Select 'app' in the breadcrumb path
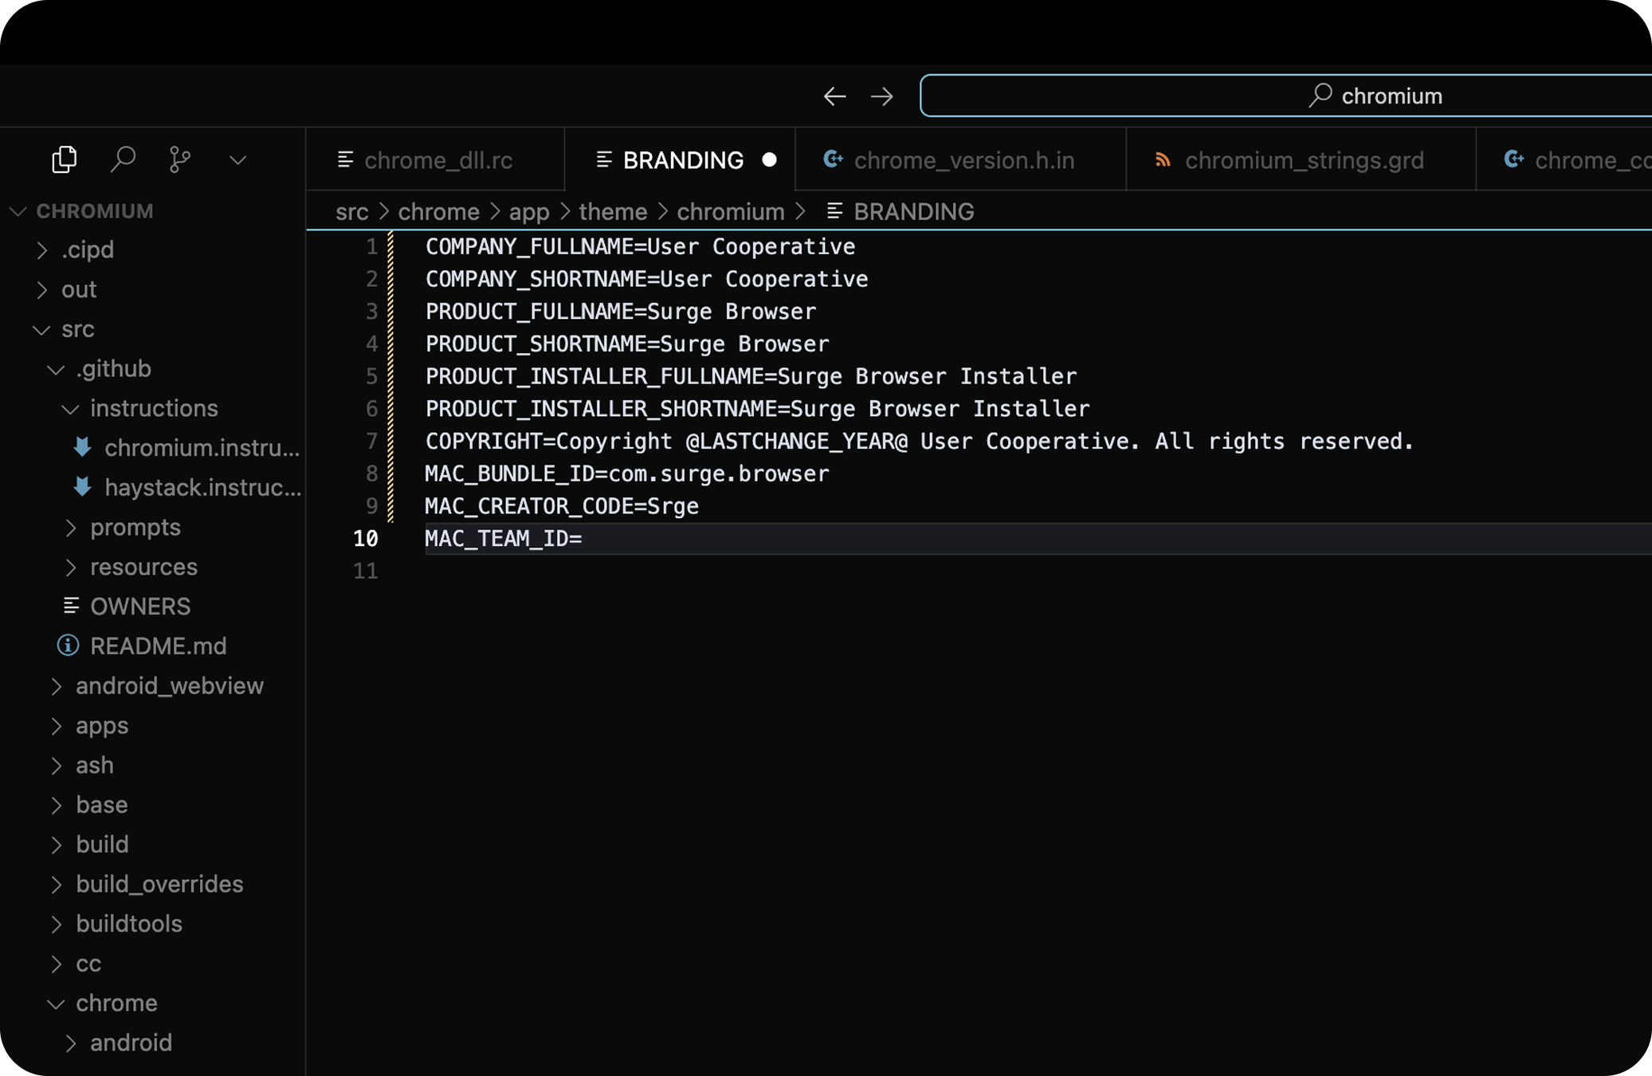Viewport: 1652px width, 1076px height. tap(529, 212)
